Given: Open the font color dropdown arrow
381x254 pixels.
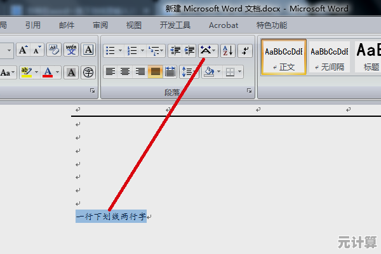Looking at the screenshot, I should (58, 72).
